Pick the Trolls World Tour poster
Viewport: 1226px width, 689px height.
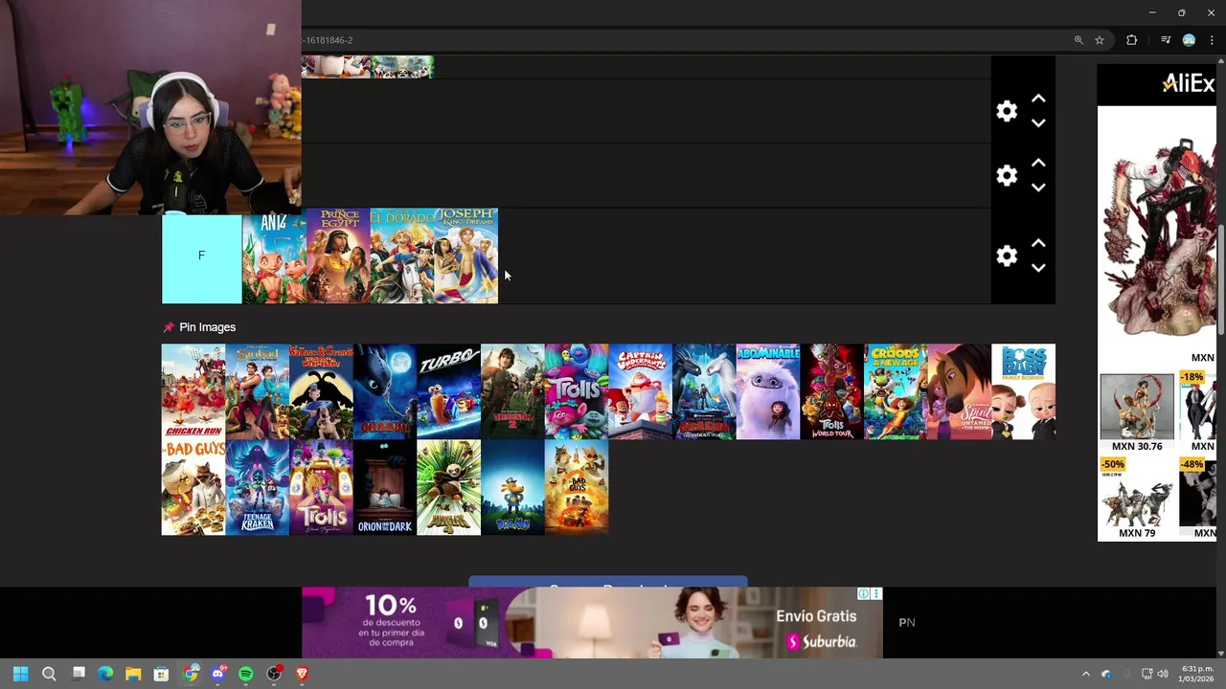[x=831, y=391]
